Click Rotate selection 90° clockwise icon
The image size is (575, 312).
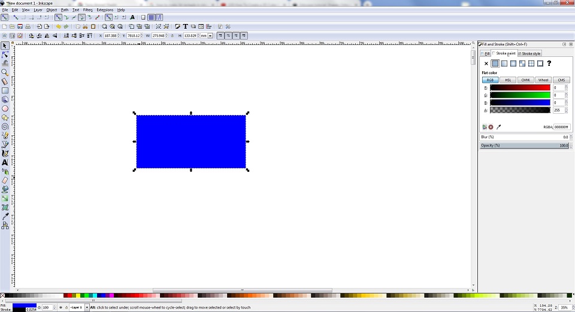coord(39,35)
